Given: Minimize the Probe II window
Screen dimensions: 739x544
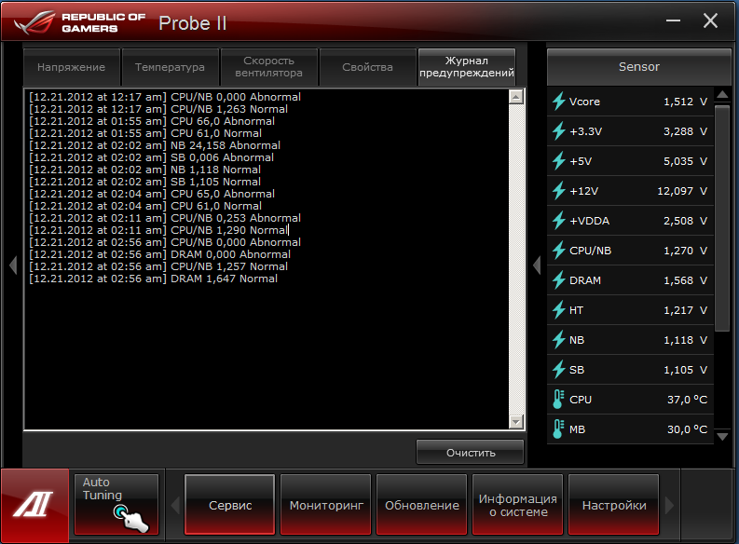Looking at the screenshot, I should (x=673, y=20).
